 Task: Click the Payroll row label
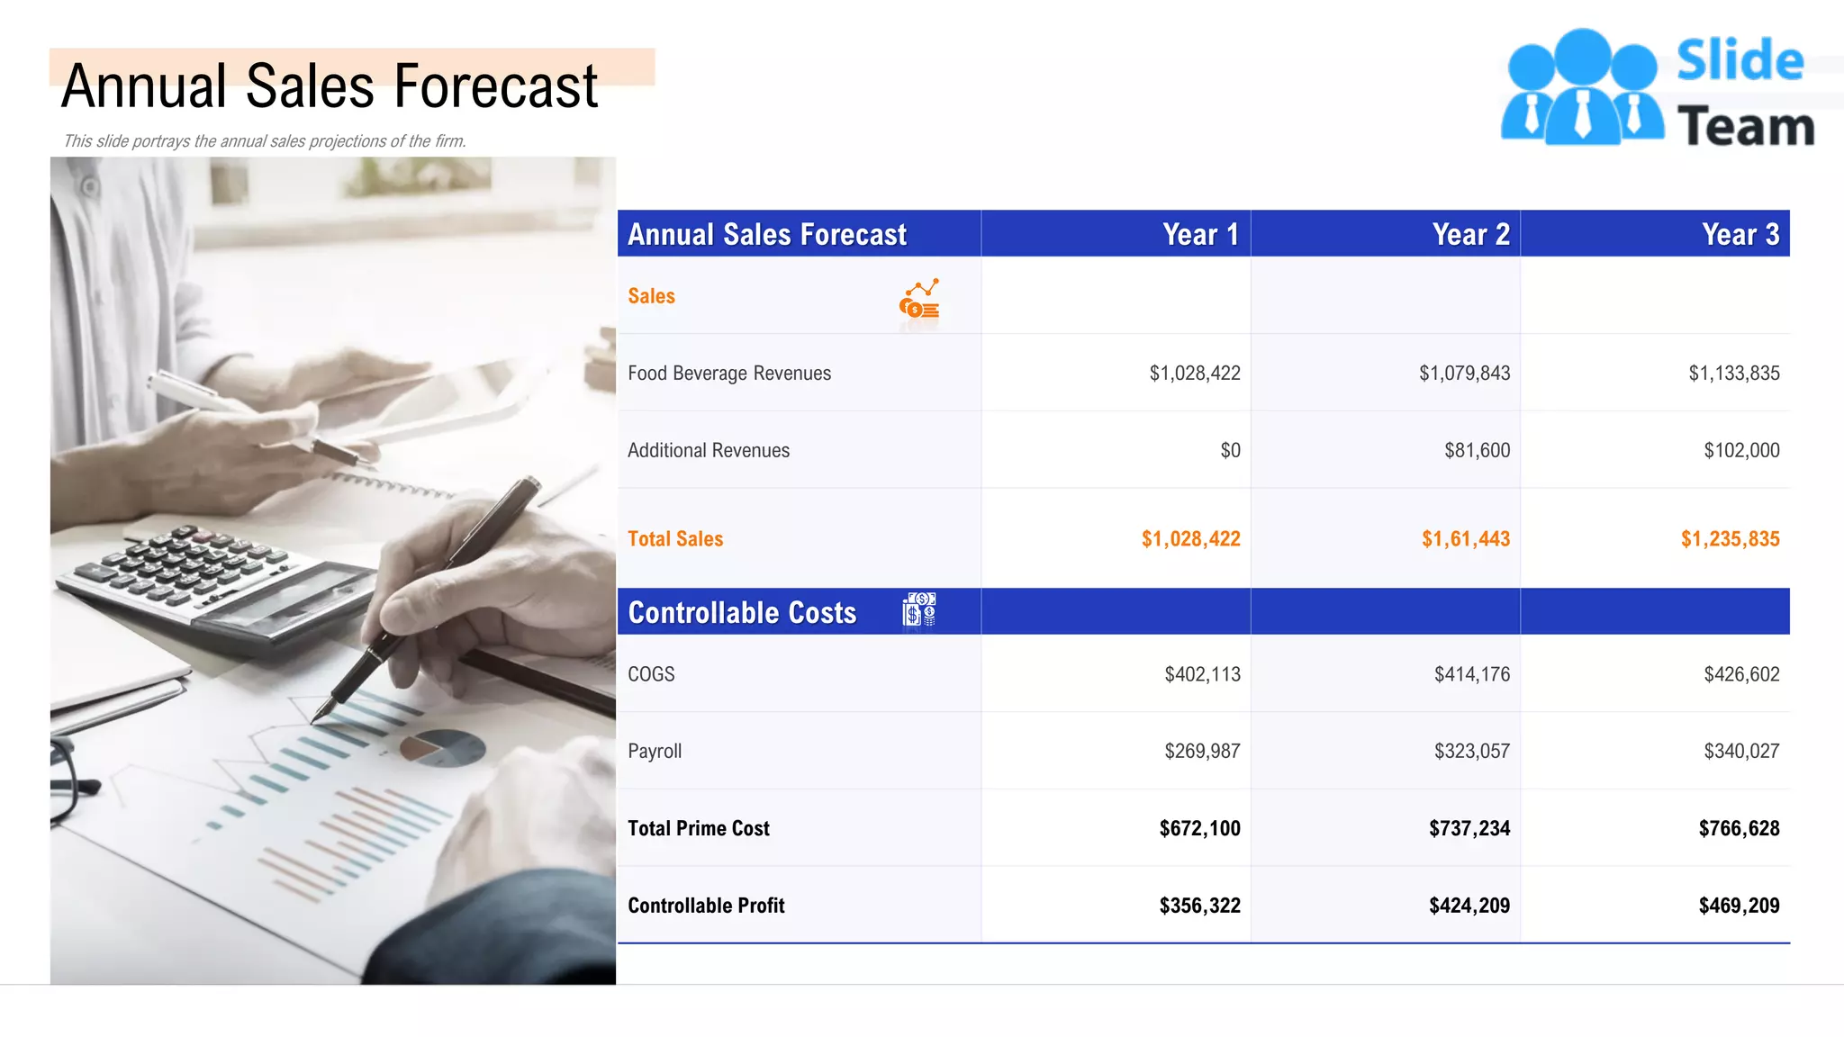[655, 752]
